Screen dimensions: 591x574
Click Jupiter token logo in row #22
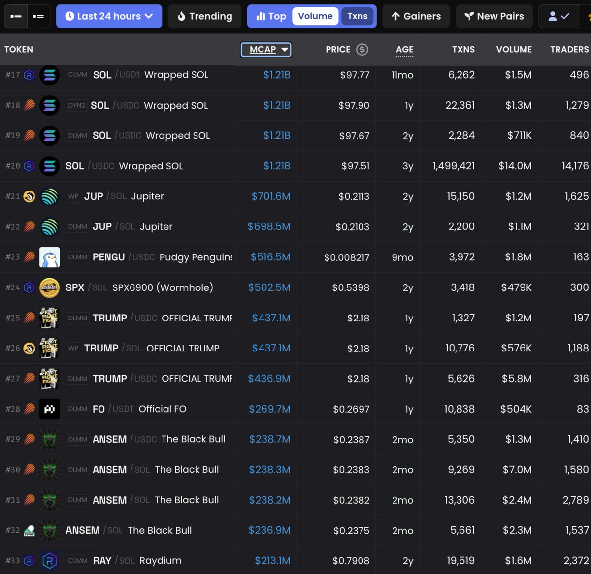pos(49,227)
